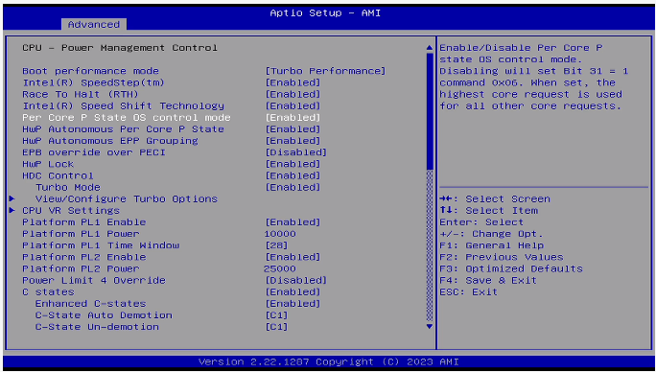Select HDC Control setting
This screenshot has height=372, width=656.
58,175
